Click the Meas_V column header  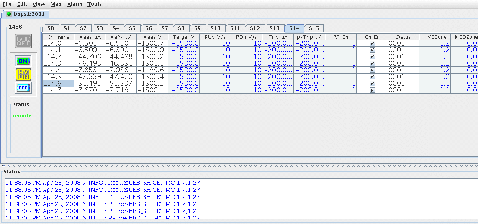pyautogui.click(x=152, y=37)
